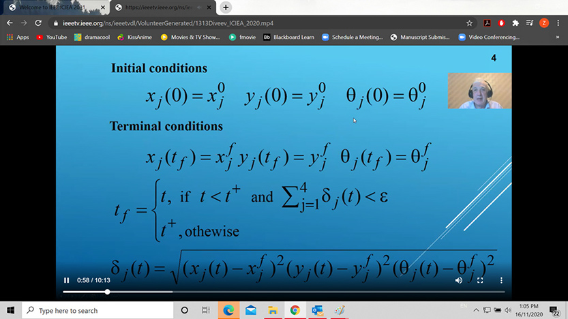
Task: Switch to Welcome to IEEE ICIEA 2021 tab
Action: click(x=53, y=7)
